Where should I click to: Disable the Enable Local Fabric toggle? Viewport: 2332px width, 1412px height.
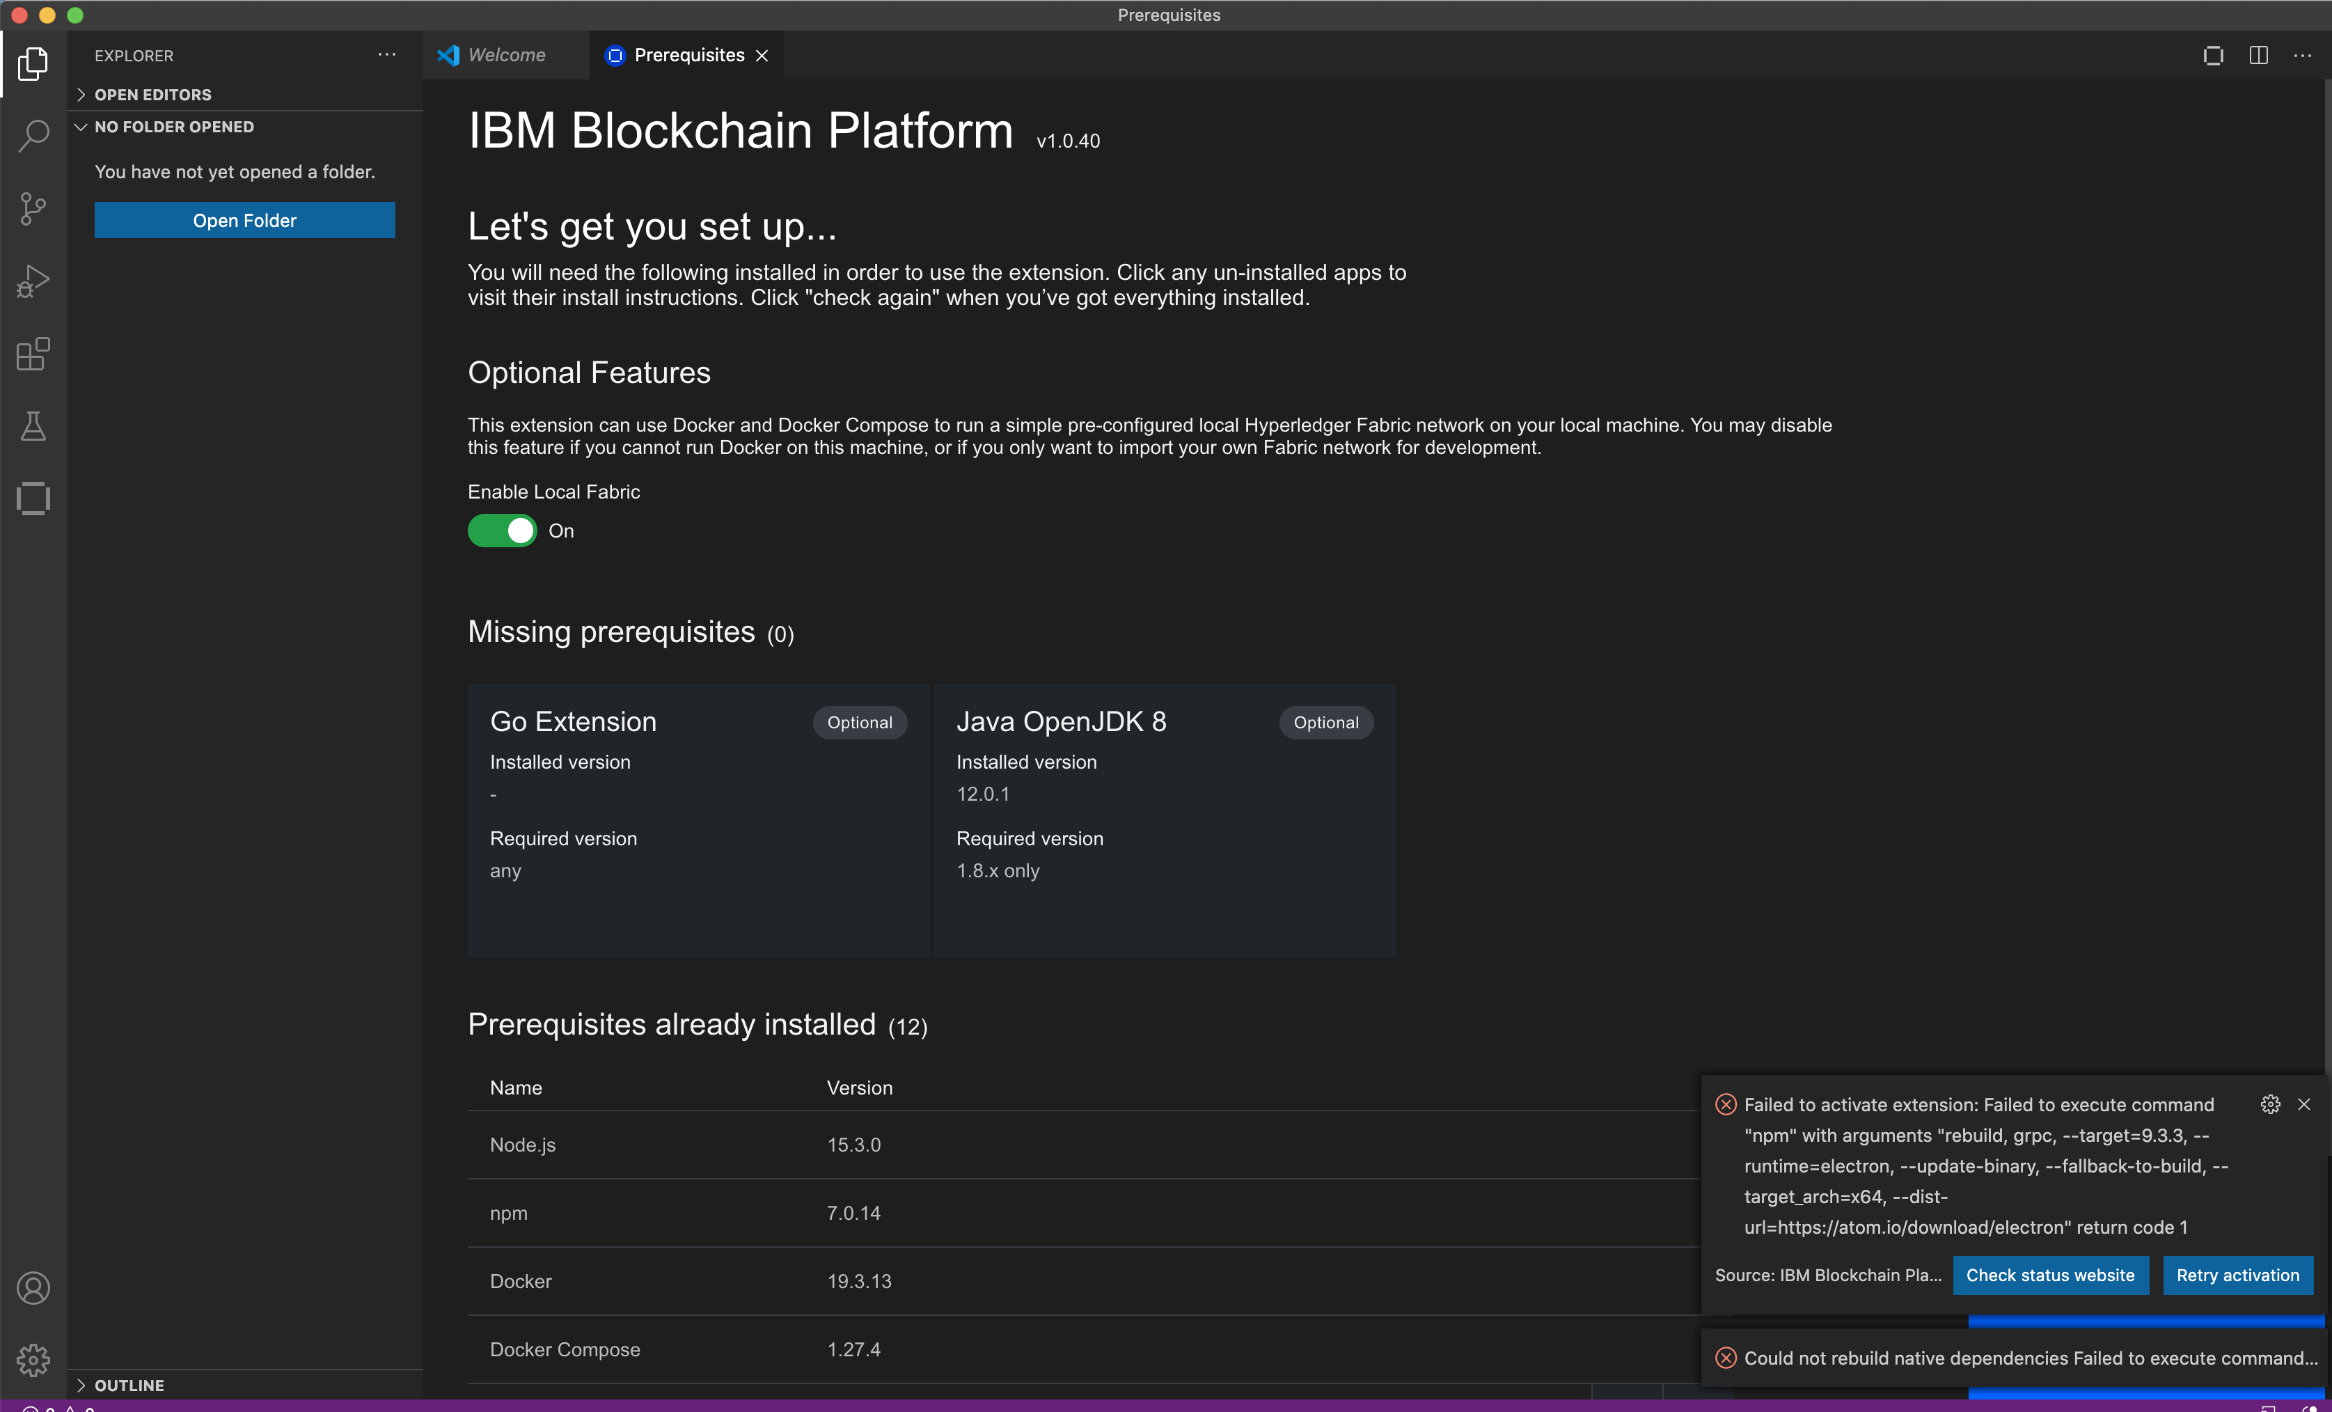click(x=503, y=531)
